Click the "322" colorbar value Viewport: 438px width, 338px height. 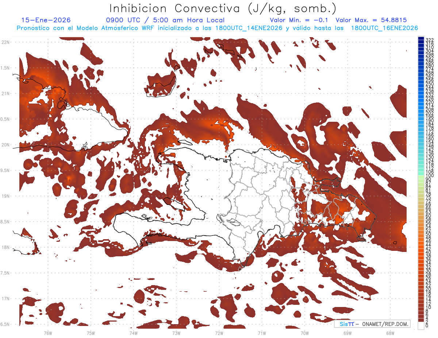pos(430,40)
